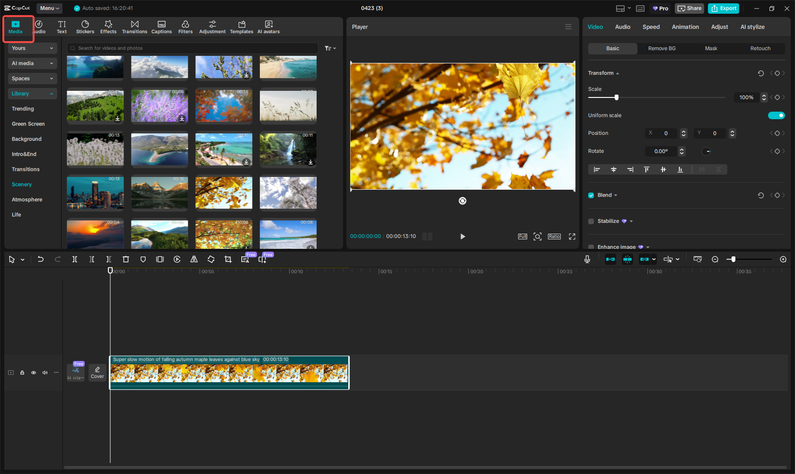
Task: Open the Blend mode dropdown
Action: point(615,195)
